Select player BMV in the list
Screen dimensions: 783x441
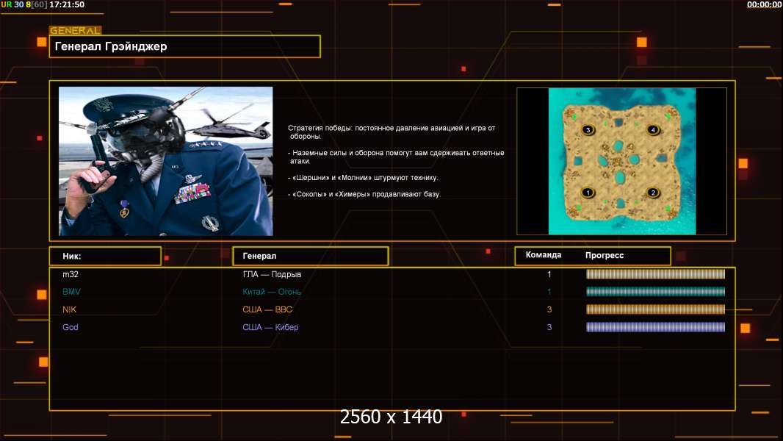71,292
